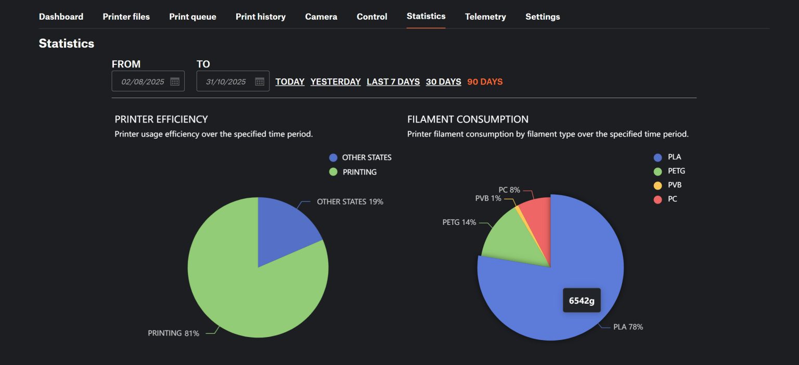Viewport: 799px width, 365px height.
Task: Toggle PRINTING legend green dot
Action: tap(333, 172)
